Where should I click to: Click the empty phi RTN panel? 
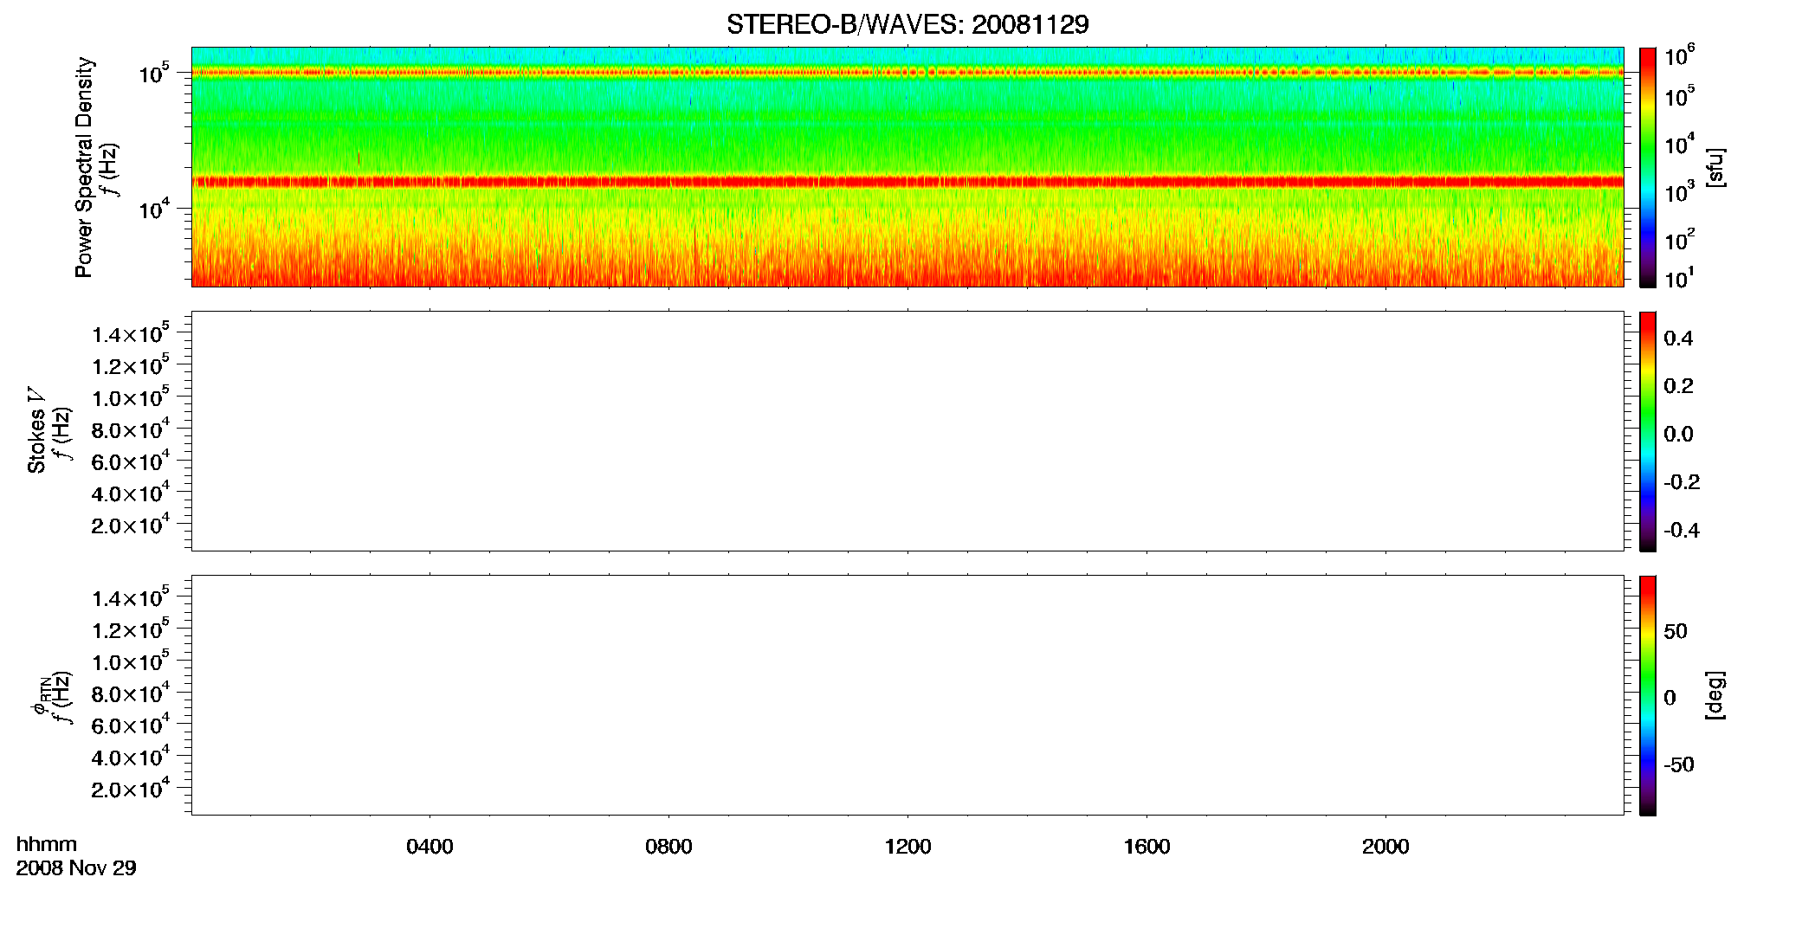[x=907, y=695]
